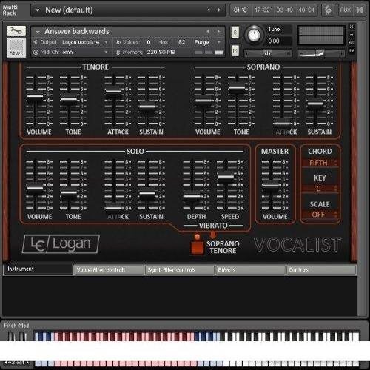Click the instrument snapshot thumbnail labeled new
The height and width of the screenshot is (370, 370).
pyautogui.click(x=16, y=47)
